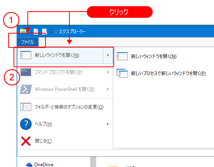Viewport: 214px width, 167px height.
Task: Expand arrow next to コマンド プロンプトを開く(P)
Action: pos(108,72)
